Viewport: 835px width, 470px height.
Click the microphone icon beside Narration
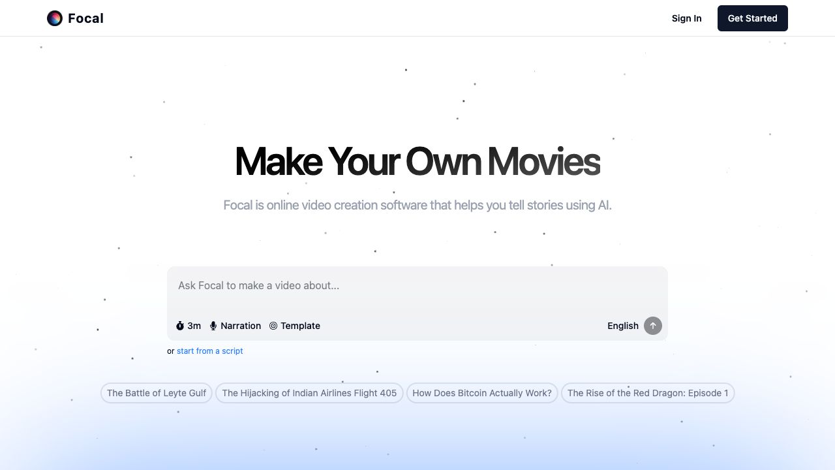click(213, 326)
